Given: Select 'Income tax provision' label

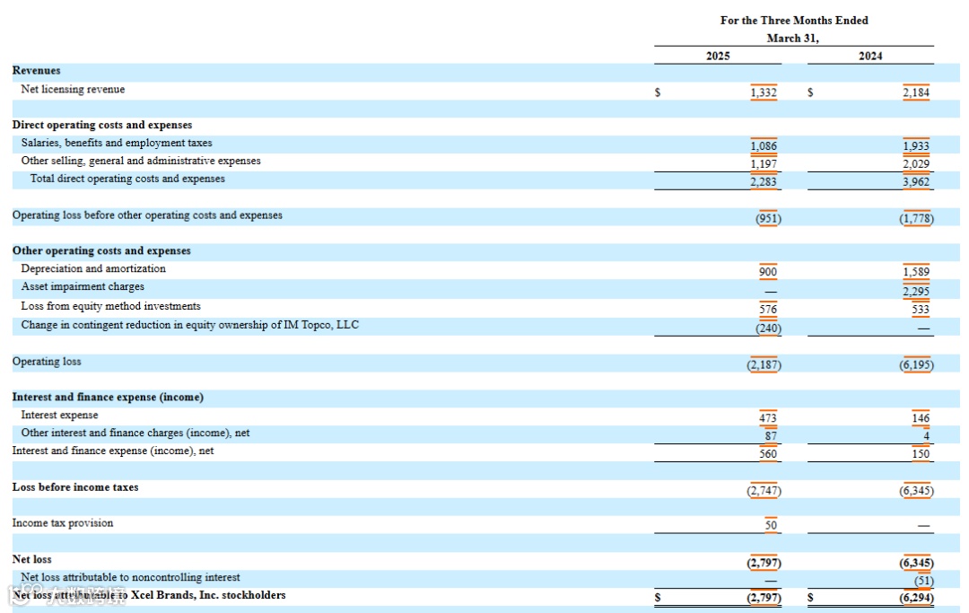Looking at the screenshot, I should click(x=63, y=523).
